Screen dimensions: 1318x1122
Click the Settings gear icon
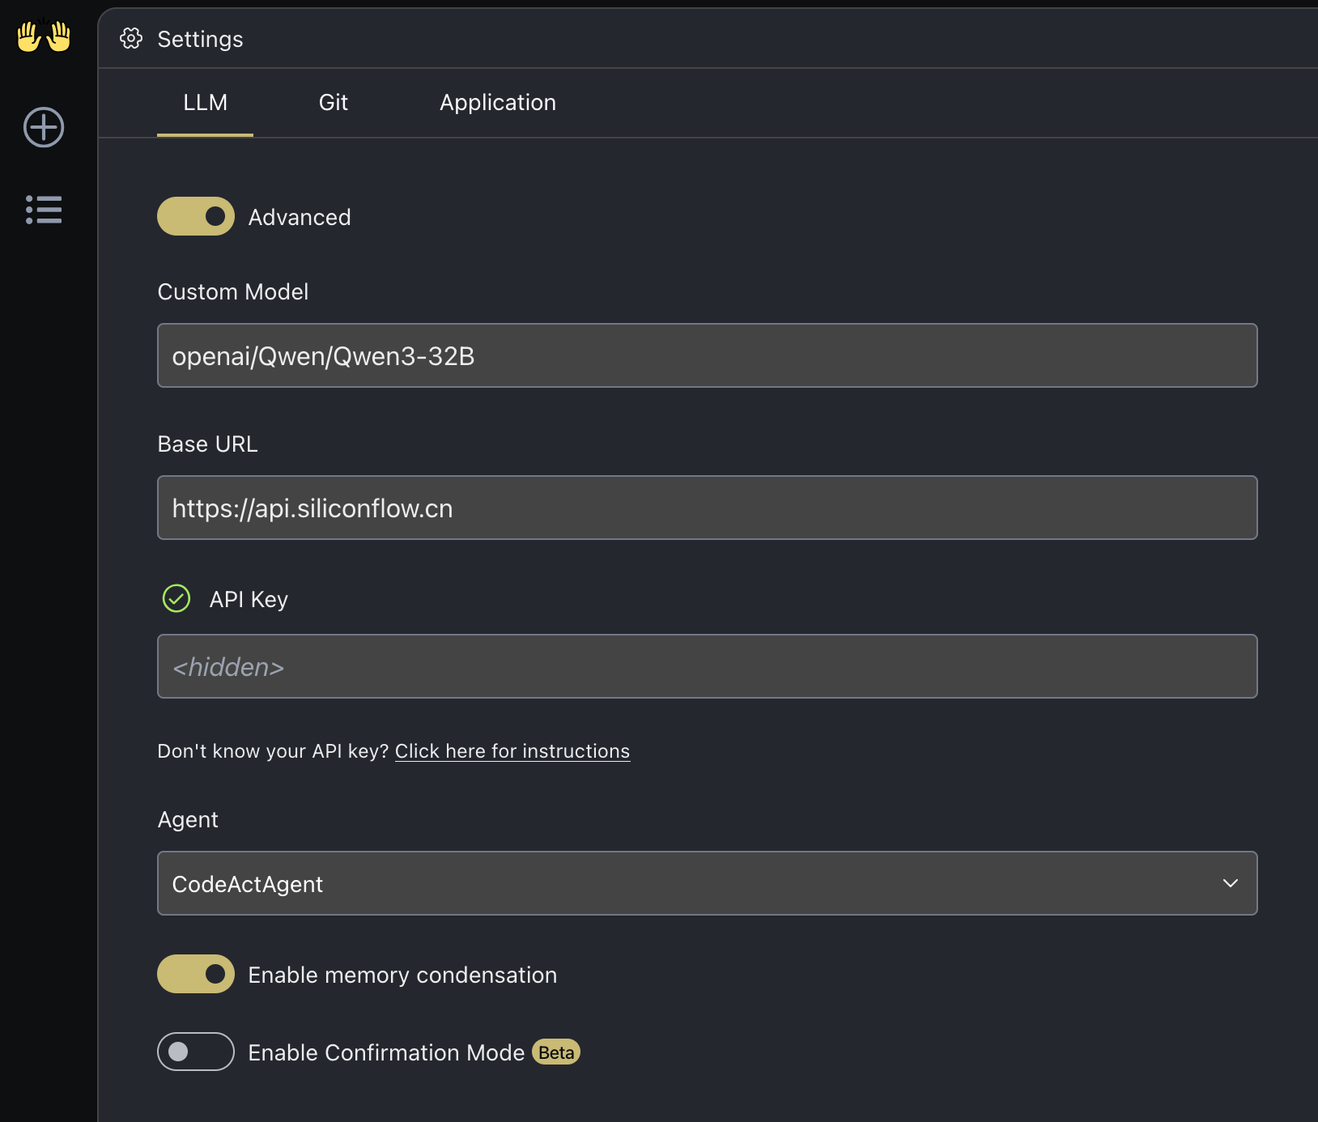pyautogui.click(x=131, y=38)
